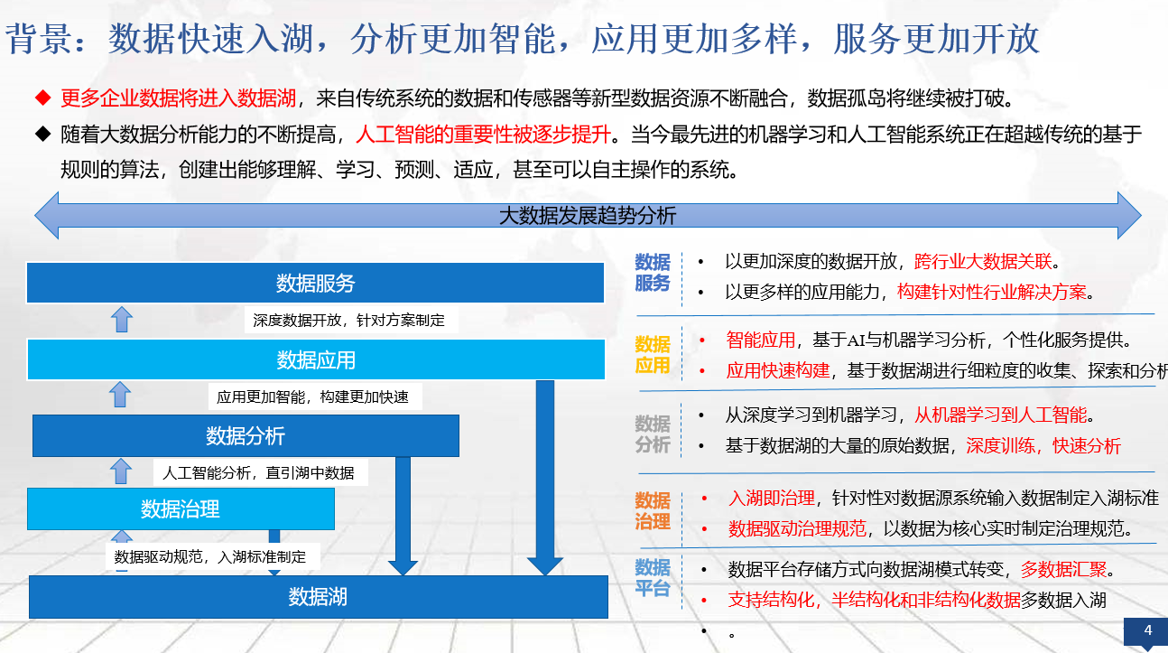Click the red text 从机器学习到人工智能
The image size is (1168, 653).
[x=1000, y=415]
